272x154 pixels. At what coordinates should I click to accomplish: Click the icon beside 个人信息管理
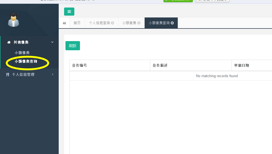(x=8, y=74)
